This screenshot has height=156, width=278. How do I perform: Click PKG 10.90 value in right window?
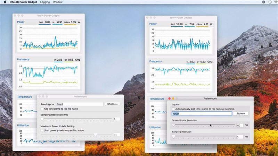tap(177, 24)
